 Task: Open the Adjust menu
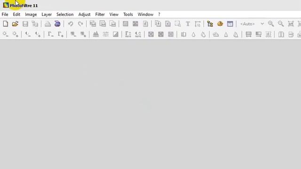tap(84, 15)
